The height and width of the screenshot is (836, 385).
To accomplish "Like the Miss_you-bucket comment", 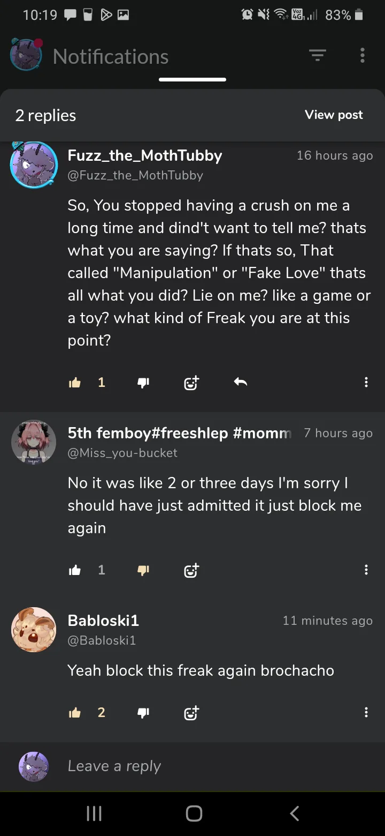I will 75,570.
